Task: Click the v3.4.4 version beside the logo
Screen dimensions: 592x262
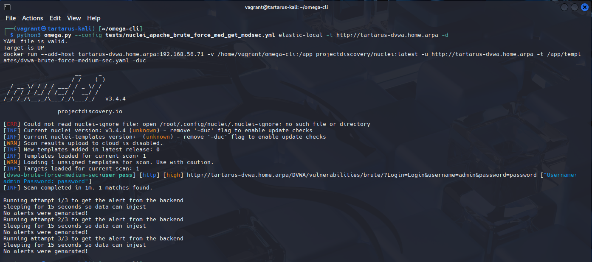Action: [116, 99]
